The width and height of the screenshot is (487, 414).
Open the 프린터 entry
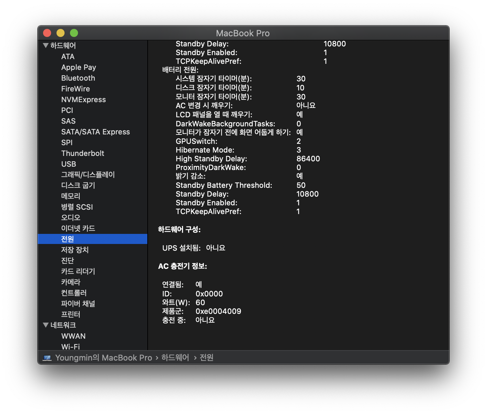tap(71, 315)
